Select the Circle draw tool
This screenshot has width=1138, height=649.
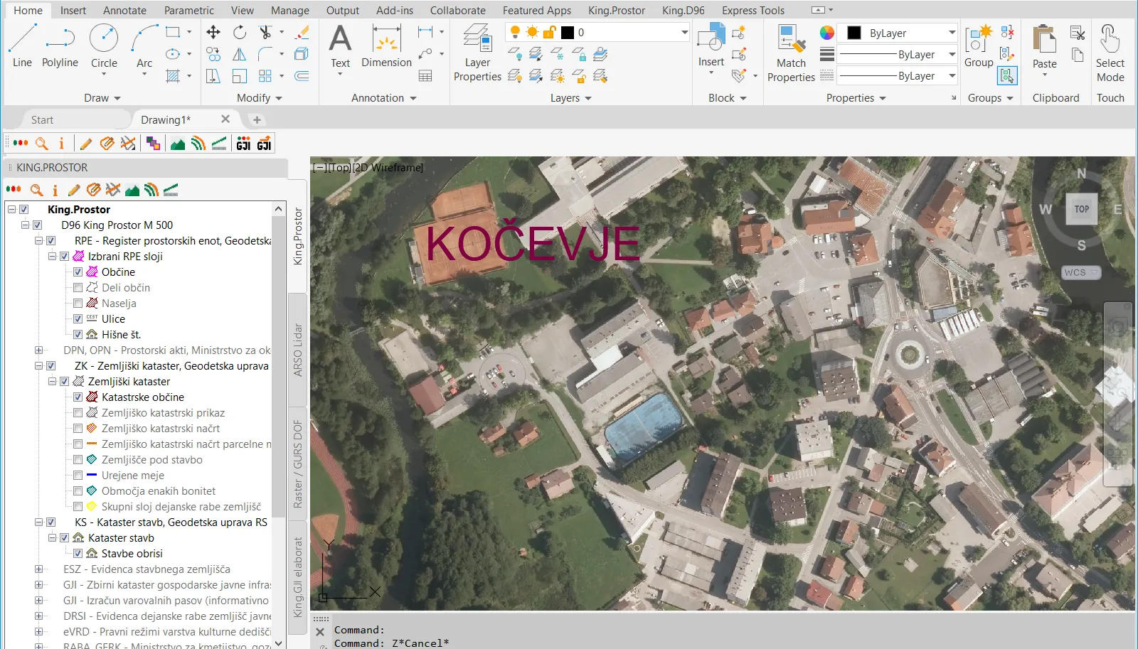(x=104, y=45)
